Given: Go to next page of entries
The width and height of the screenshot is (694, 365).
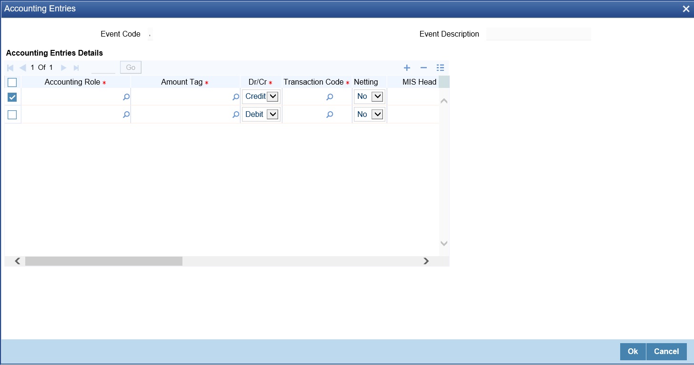Looking at the screenshot, I should (x=63, y=68).
